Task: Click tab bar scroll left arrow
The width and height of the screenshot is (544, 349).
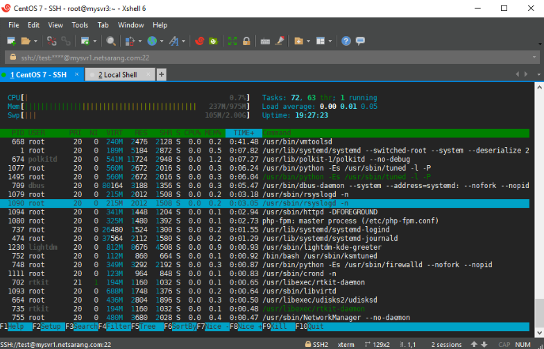Action: pos(518,74)
